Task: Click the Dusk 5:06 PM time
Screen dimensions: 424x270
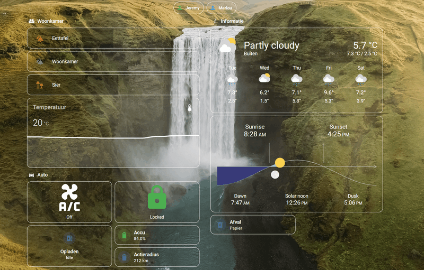Action: click(353, 203)
